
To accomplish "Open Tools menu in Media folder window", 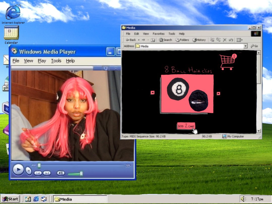I will point(172,34).
